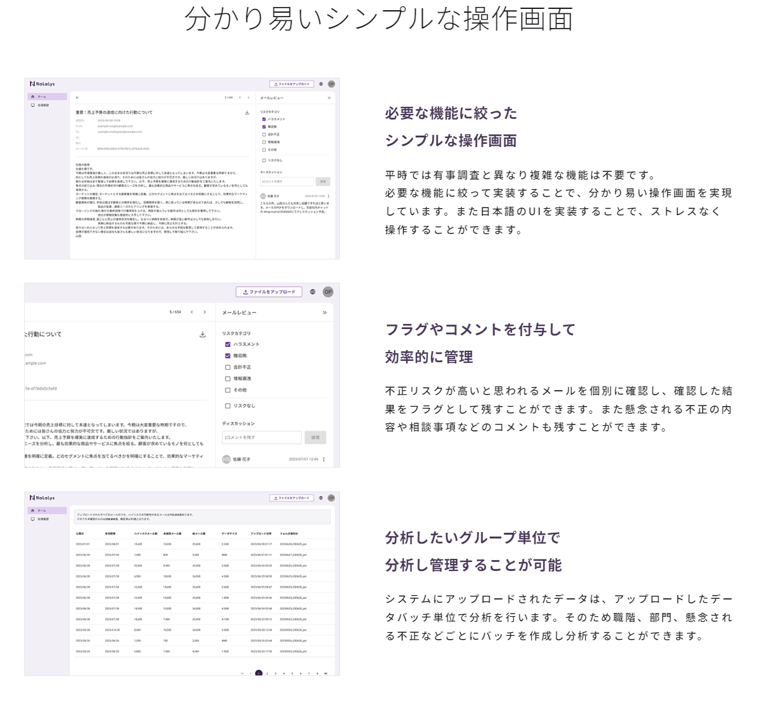Click the コメントを残す input field in the enlarged screenshot

(262, 437)
